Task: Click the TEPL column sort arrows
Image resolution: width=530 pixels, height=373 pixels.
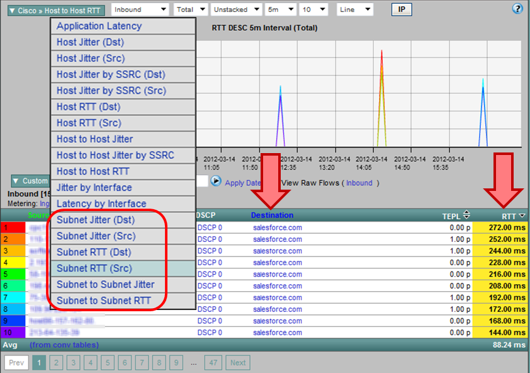Action: pyautogui.click(x=466, y=215)
